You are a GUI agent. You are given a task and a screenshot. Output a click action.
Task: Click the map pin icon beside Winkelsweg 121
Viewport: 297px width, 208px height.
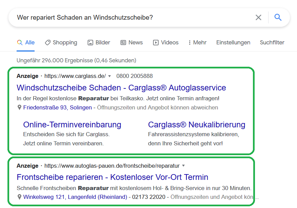coord(19,197)
